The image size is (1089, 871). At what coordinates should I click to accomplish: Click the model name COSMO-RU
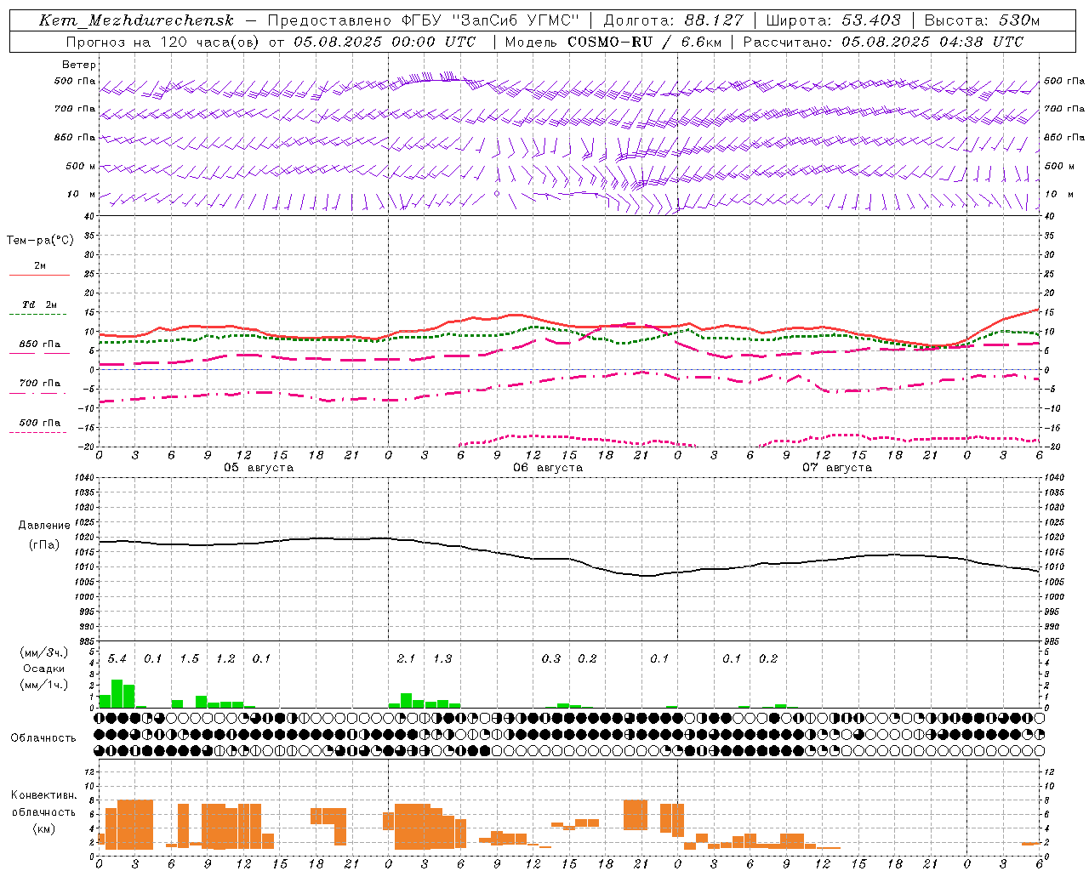point(610,42)
